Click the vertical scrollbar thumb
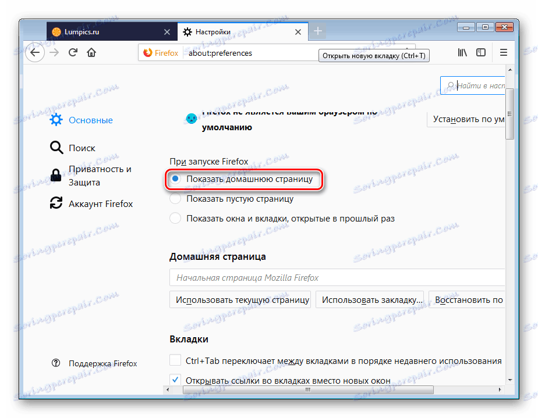 (x=510, y=114)
